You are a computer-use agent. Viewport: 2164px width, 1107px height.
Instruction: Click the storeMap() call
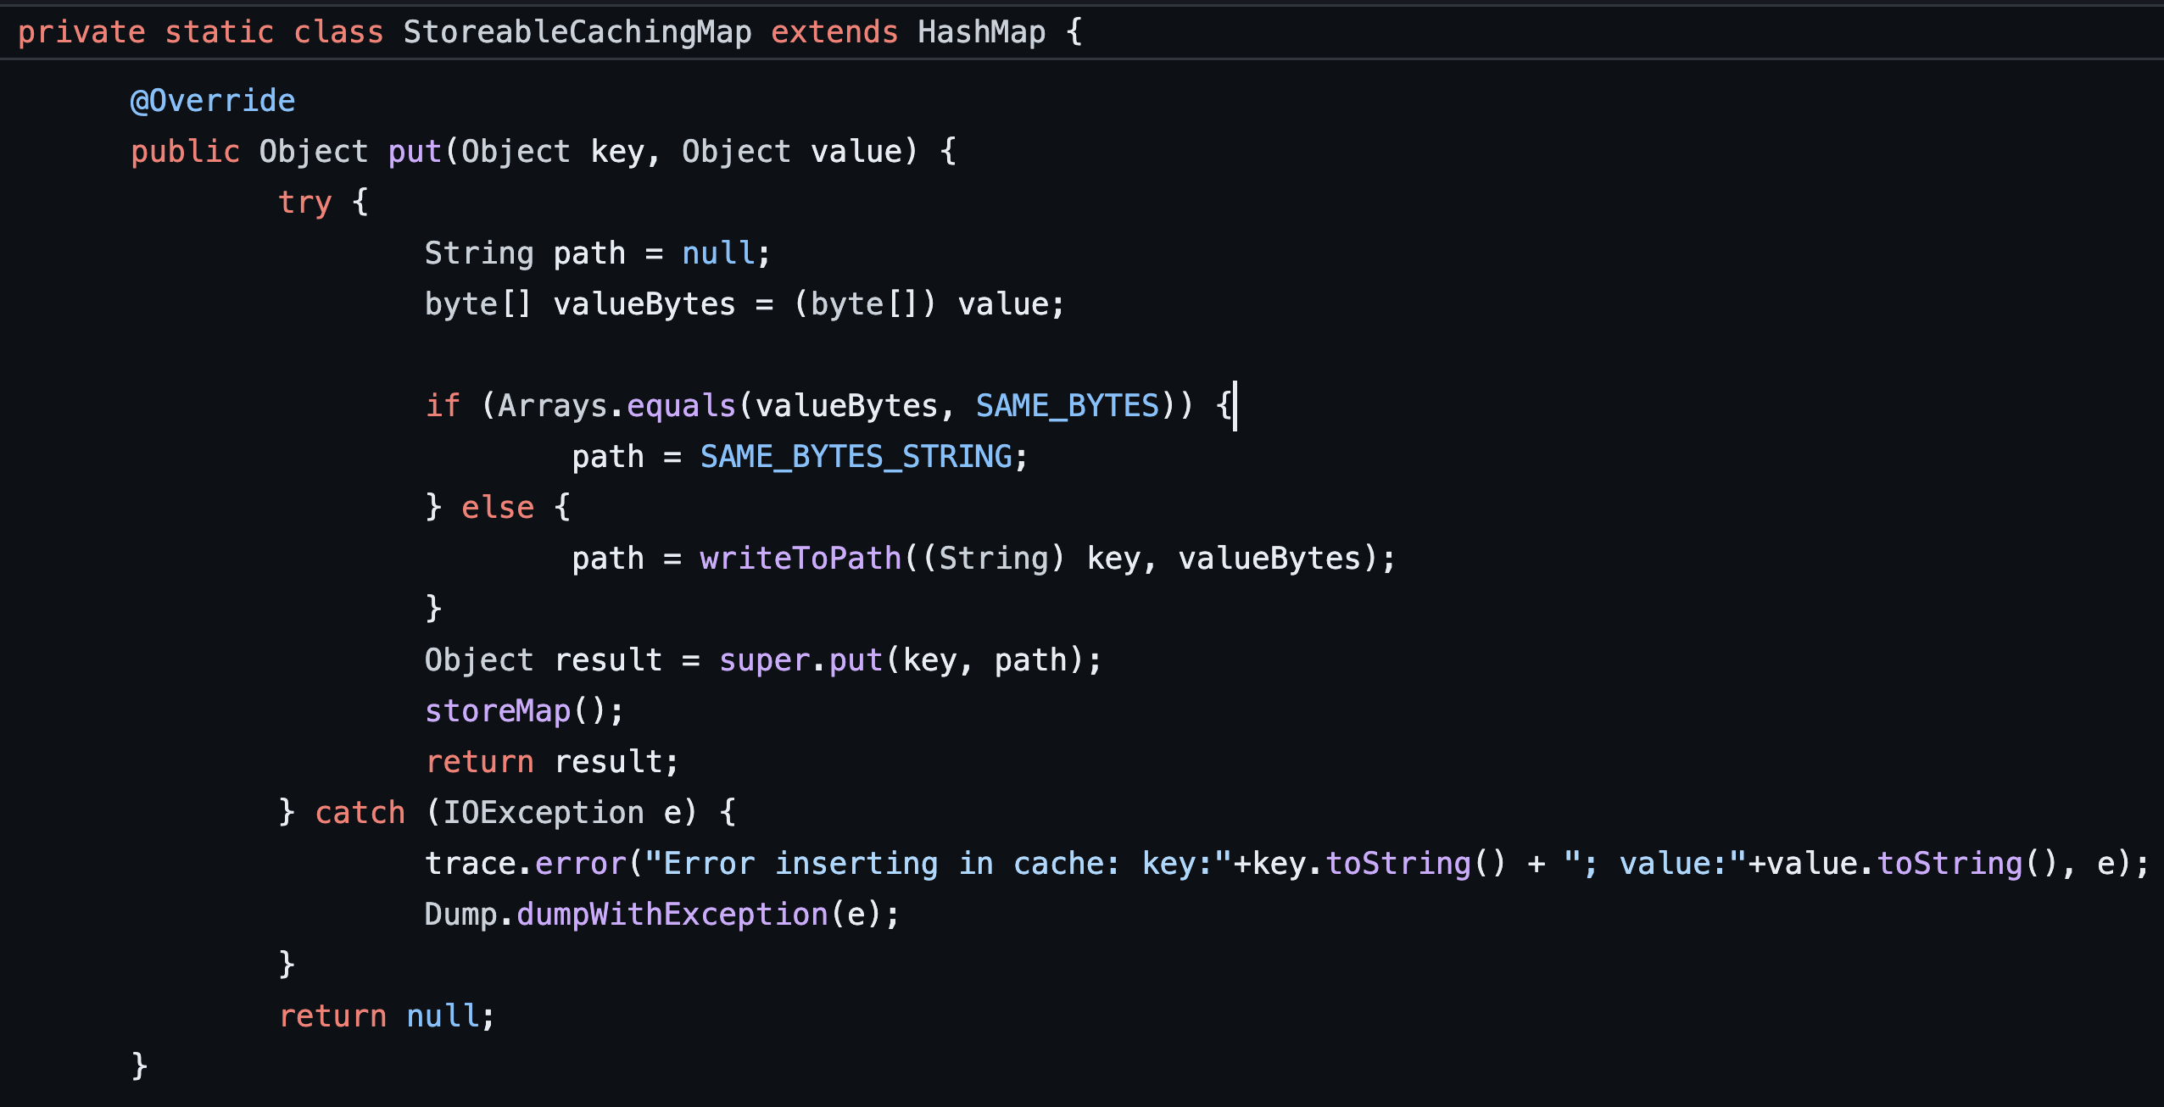tap(524, 711)
